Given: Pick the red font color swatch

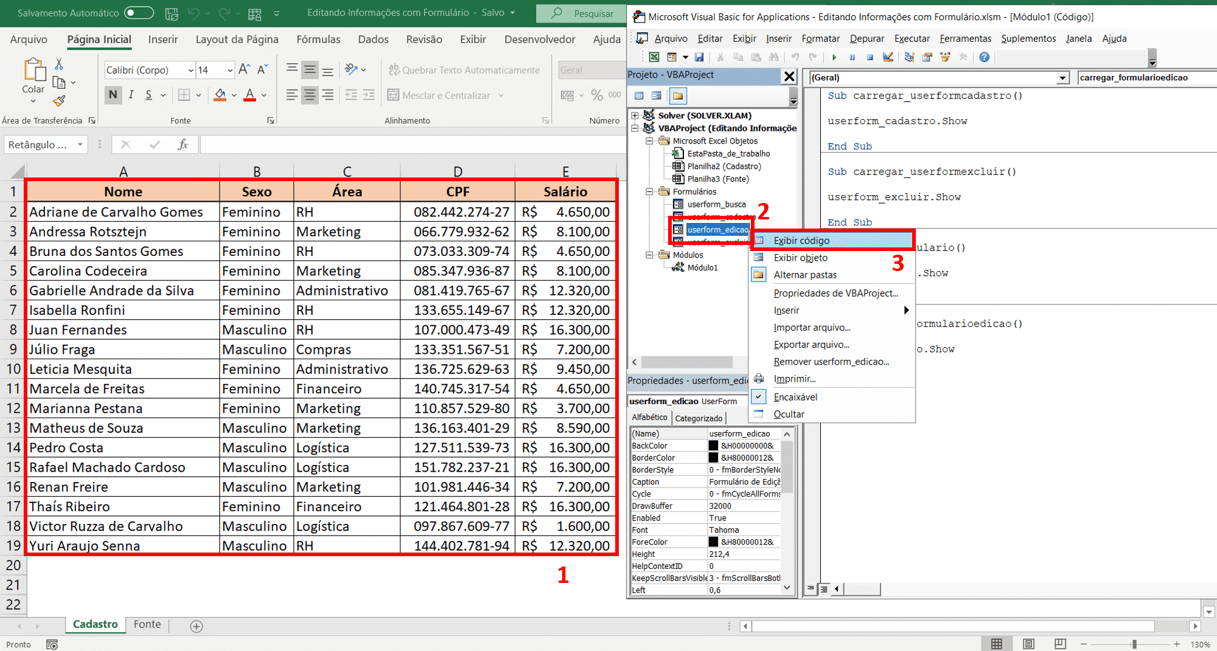Looking at the screenshot, I should [x=249, y=99].
